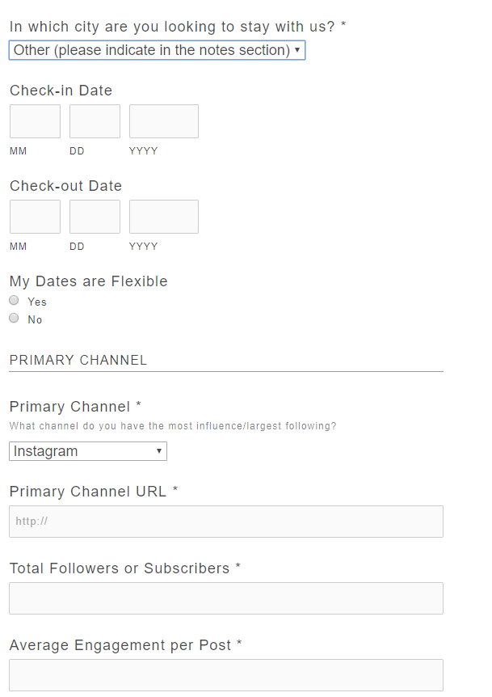Click the Check-out day (DD) field

pos(95,217)
